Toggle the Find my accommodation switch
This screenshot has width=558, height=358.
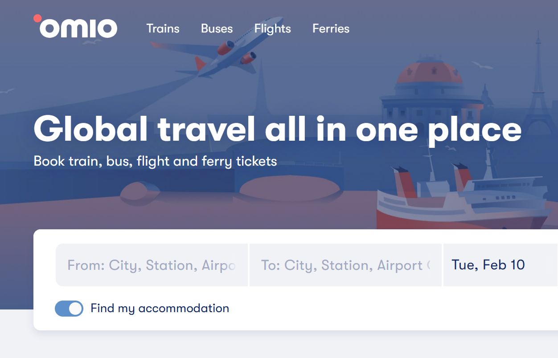tap(69, 308)
